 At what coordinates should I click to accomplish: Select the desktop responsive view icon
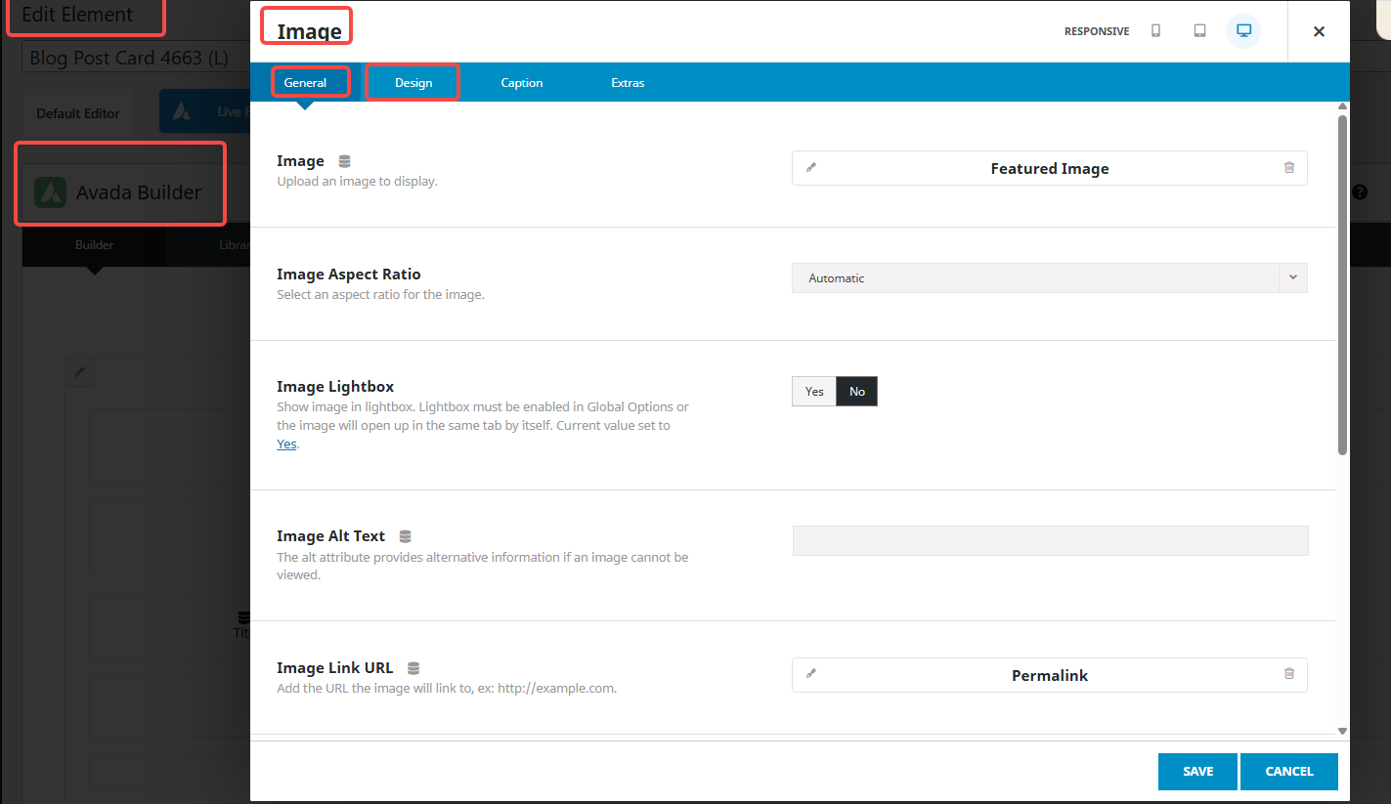1243,31
